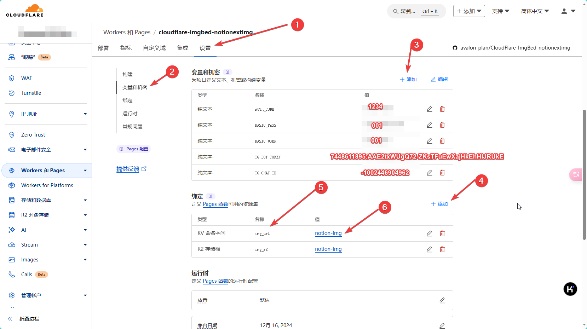Open the 支持 dropdown menu
Screen dimensions: 587x329
500,11
